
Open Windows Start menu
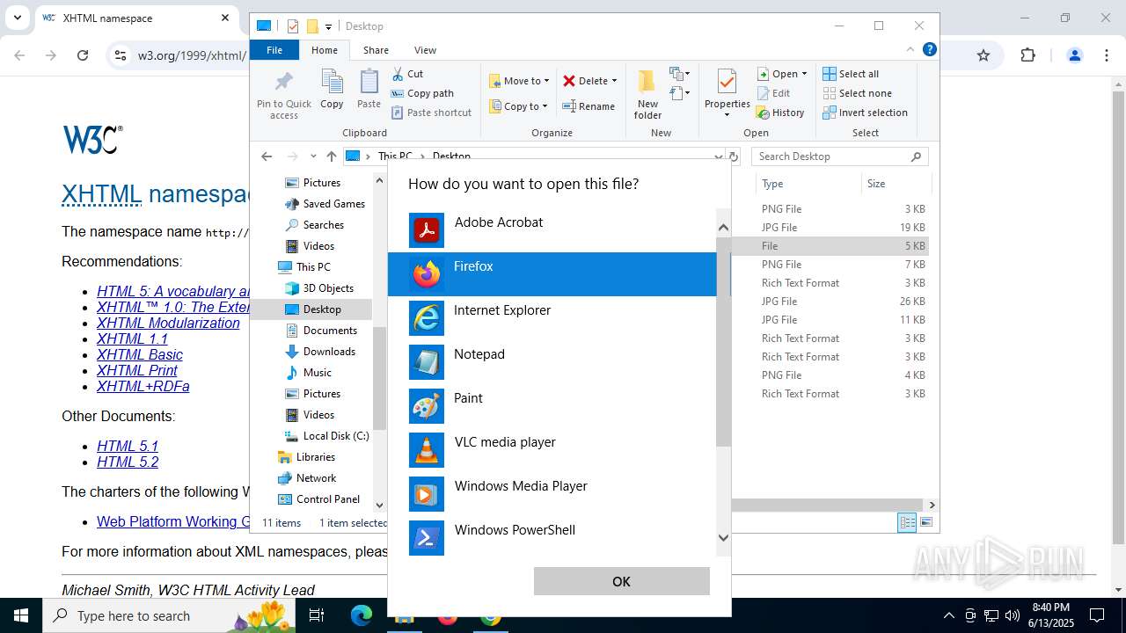(21, 615)
